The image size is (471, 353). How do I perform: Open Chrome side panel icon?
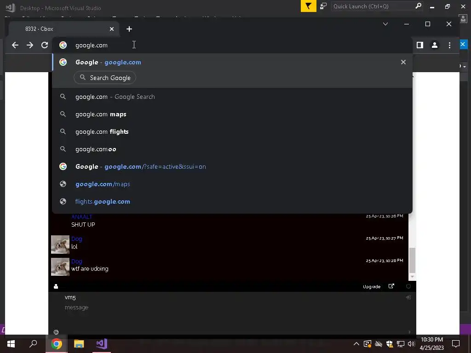click(x=420, y=45)
